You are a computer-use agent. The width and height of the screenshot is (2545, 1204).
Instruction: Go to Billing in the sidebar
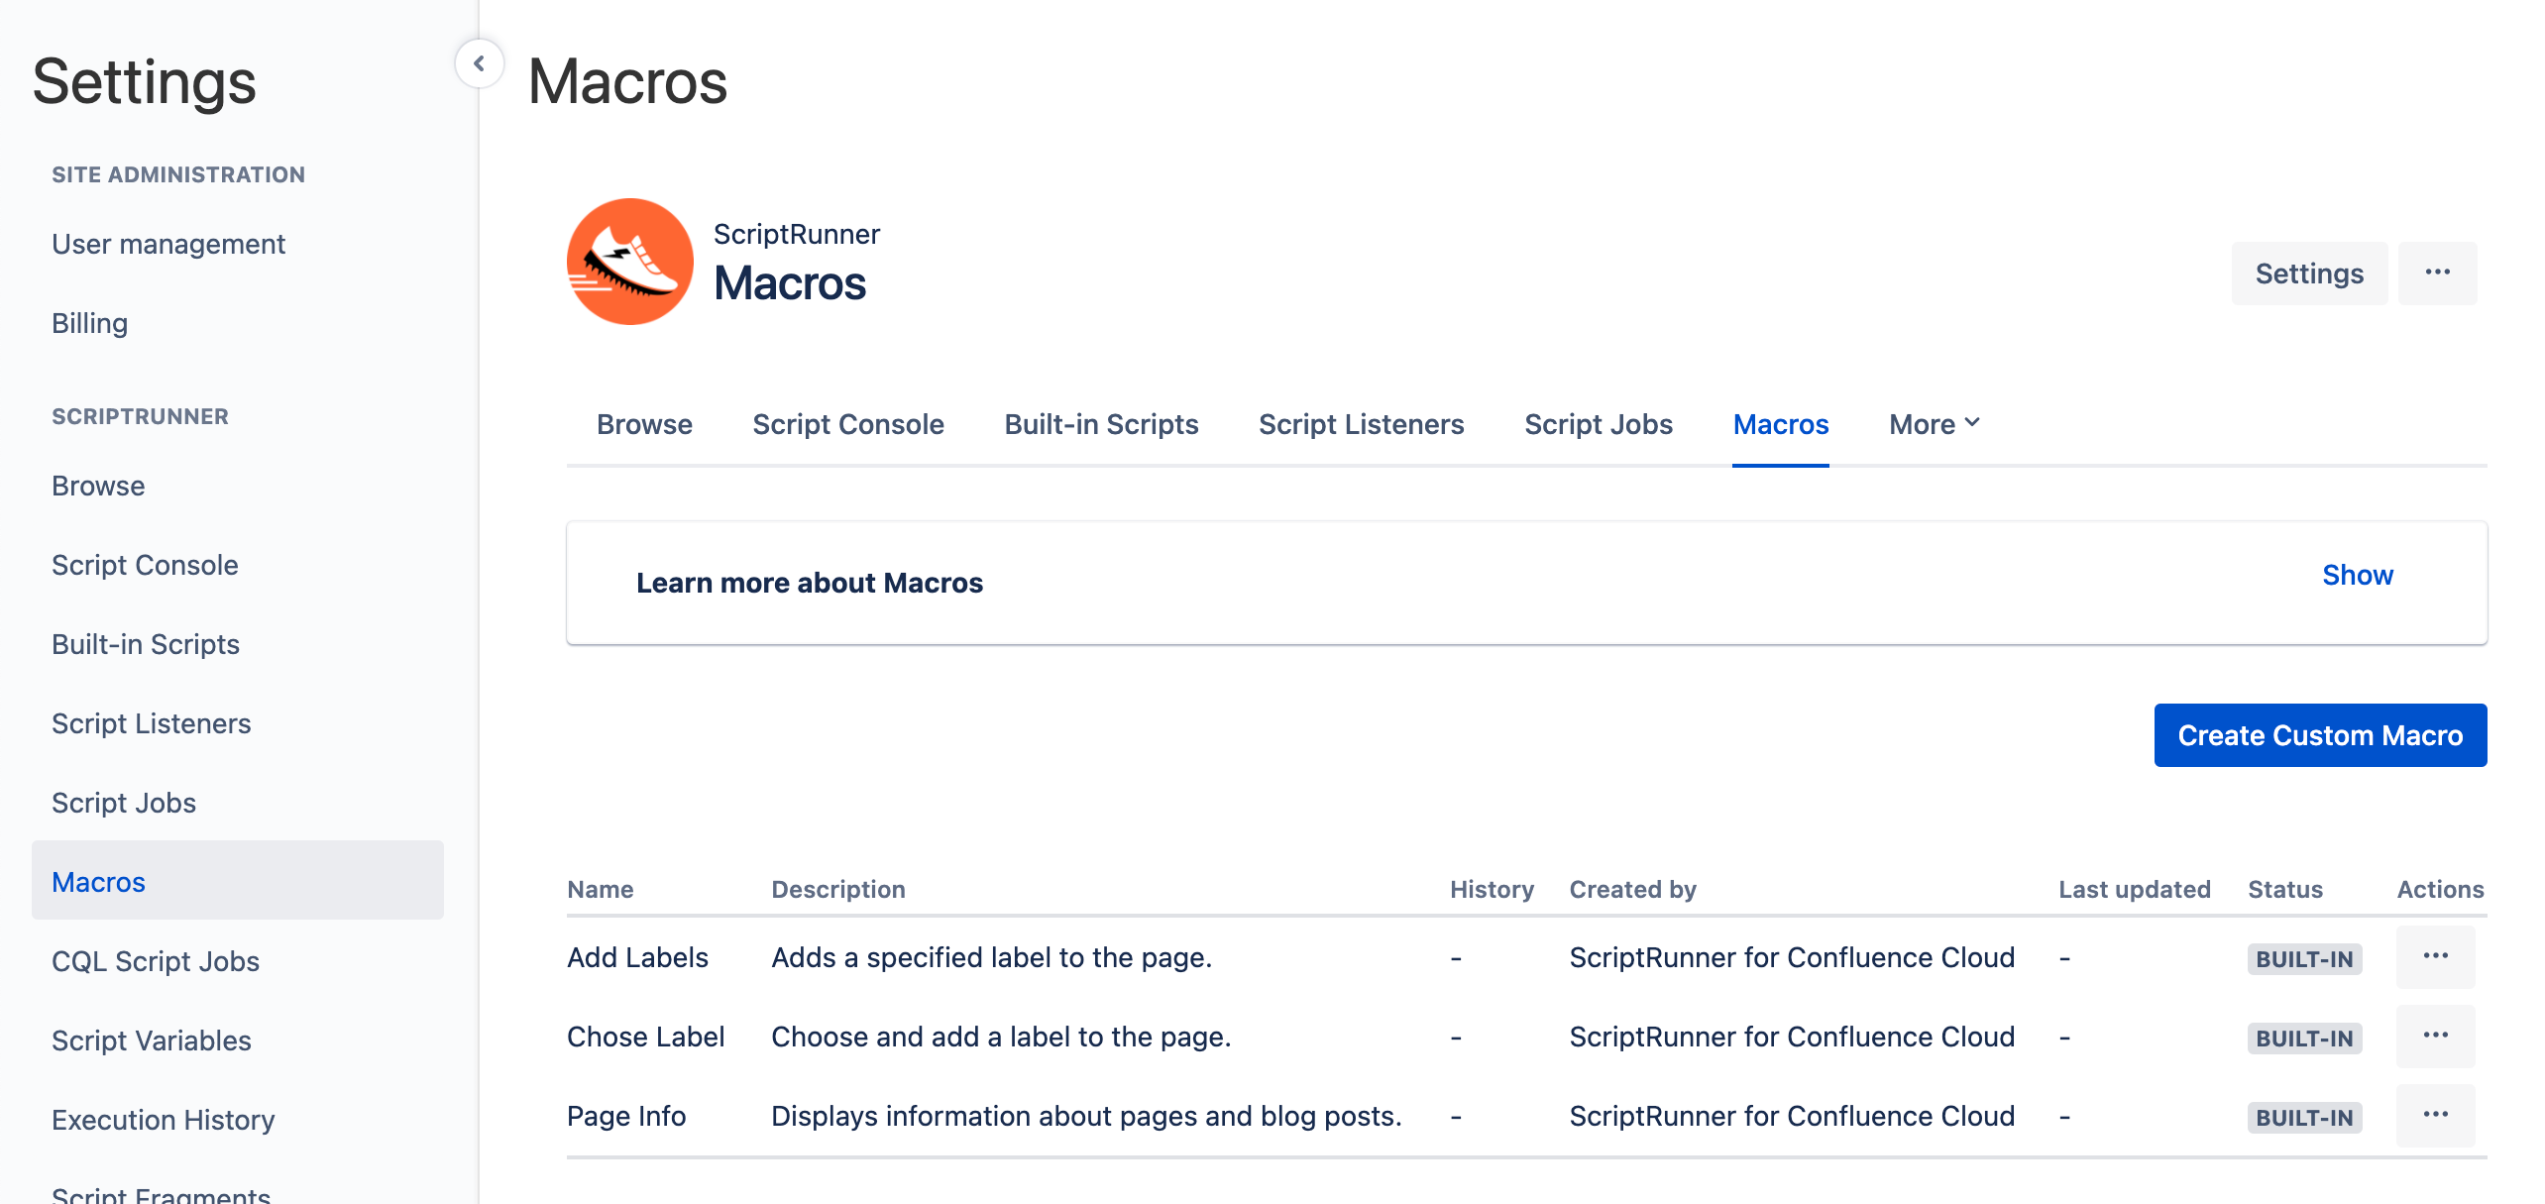[x=89, y=323]
